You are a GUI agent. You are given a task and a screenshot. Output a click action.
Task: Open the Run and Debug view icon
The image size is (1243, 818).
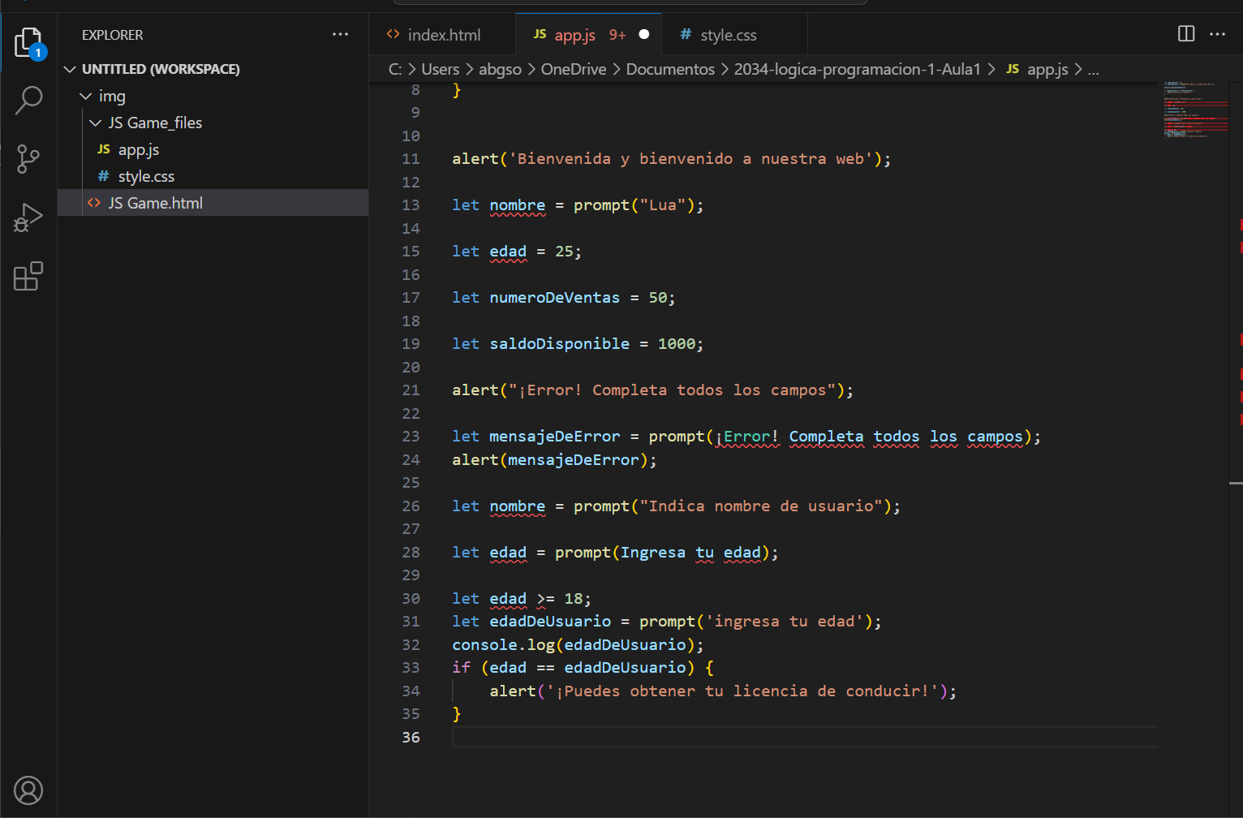(28, 217)
